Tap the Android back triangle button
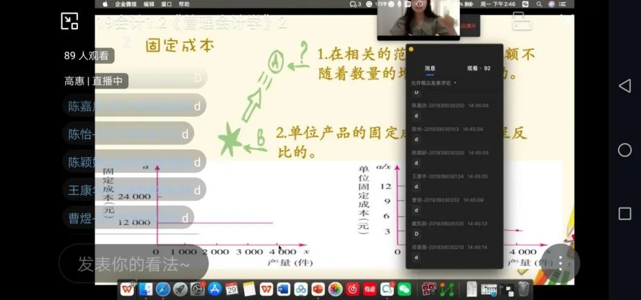This screenshot has width=641, height=300. click(624, 86)
